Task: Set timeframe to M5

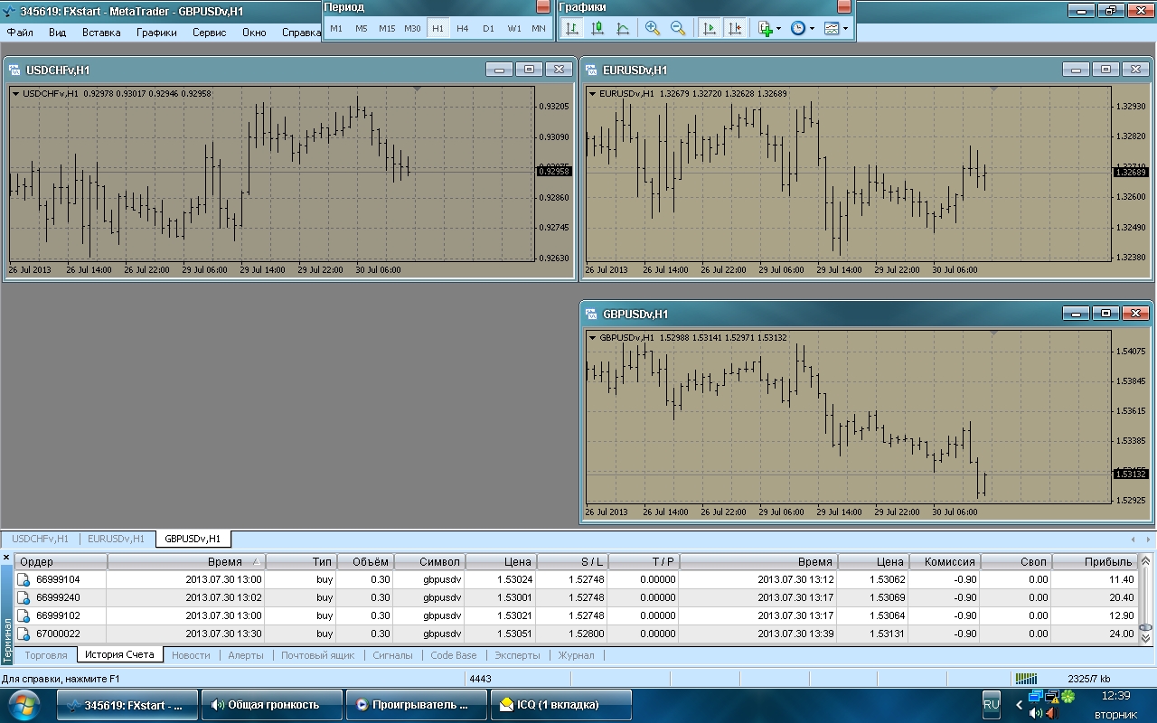Action: coord(362,28)
